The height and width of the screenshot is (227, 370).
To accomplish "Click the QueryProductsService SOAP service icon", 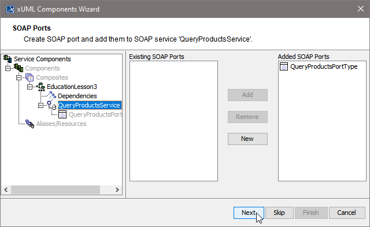I will 51,105.
